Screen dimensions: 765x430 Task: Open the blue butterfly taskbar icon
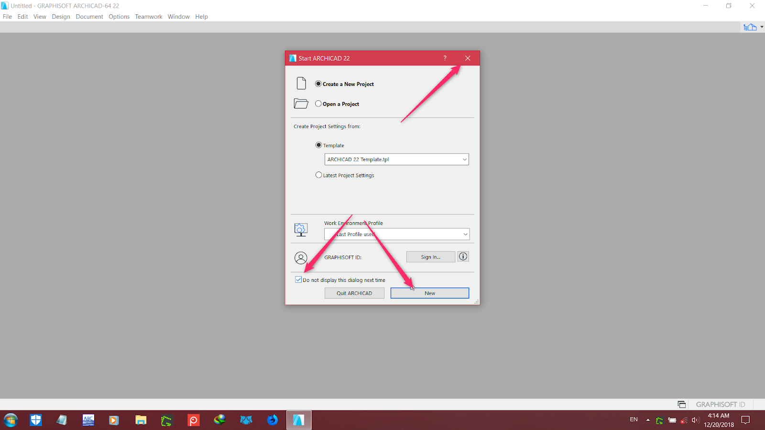246,420
